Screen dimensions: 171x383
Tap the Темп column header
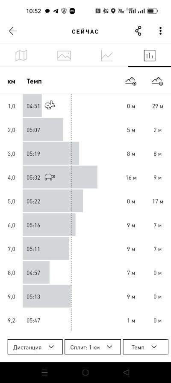click(x=34, y=81)
